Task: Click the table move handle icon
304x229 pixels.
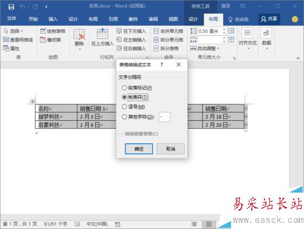Action: tap(32, 101)
